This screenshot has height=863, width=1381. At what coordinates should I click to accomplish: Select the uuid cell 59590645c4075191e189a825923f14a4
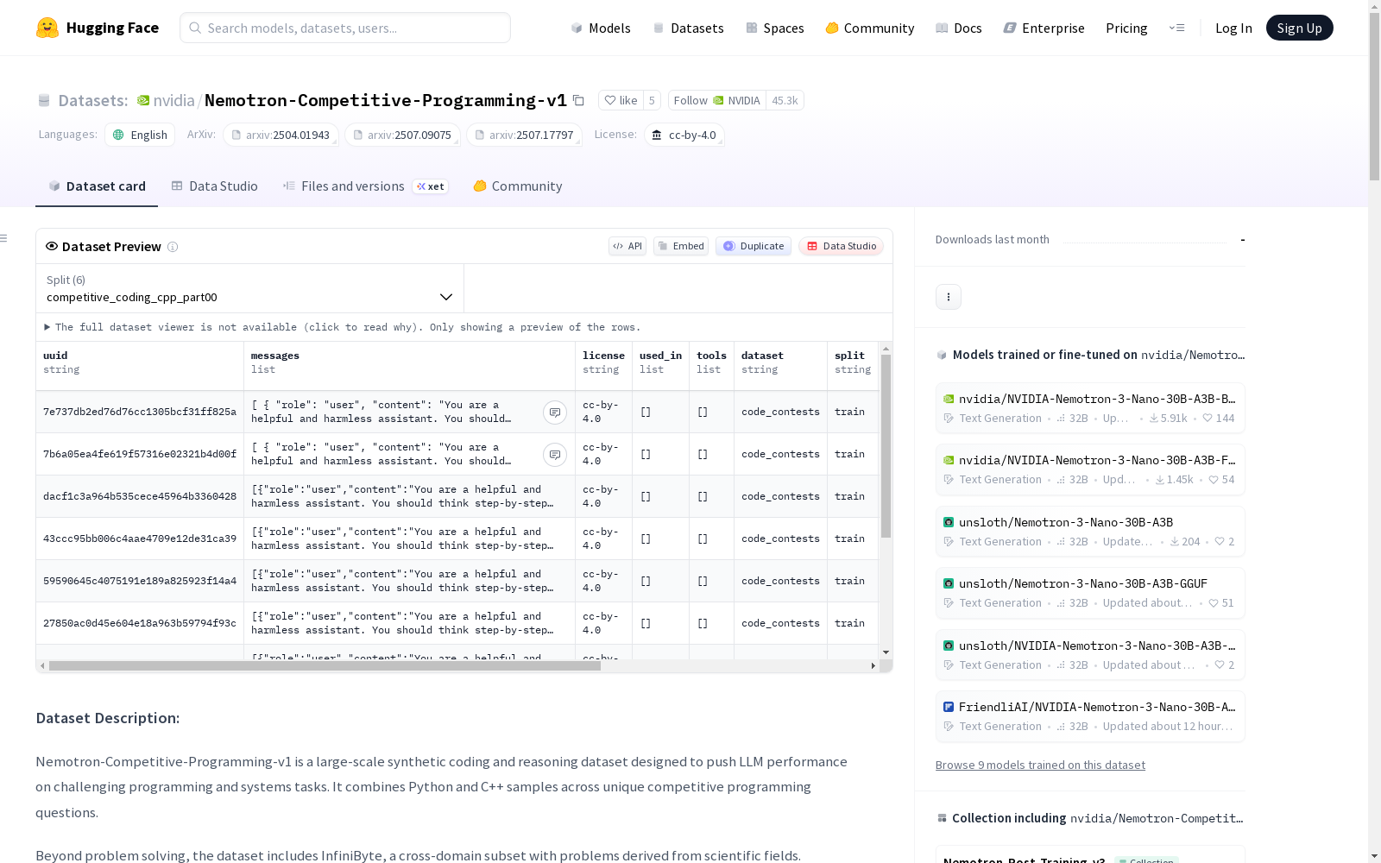coord(140,582)
